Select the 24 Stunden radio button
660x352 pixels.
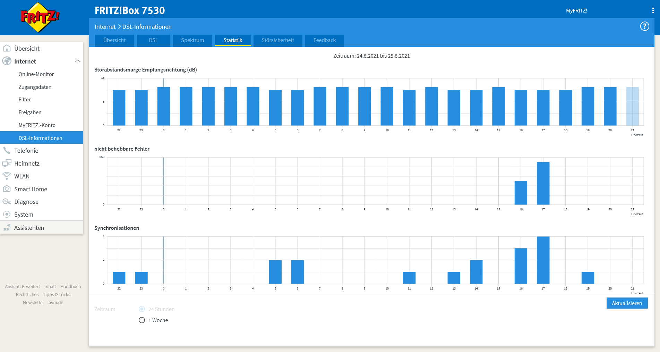click(142, 309)
